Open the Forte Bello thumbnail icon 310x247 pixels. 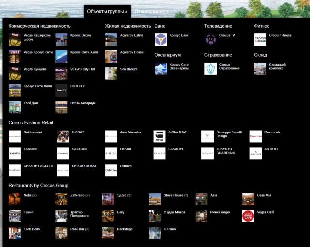pos(15,233)
